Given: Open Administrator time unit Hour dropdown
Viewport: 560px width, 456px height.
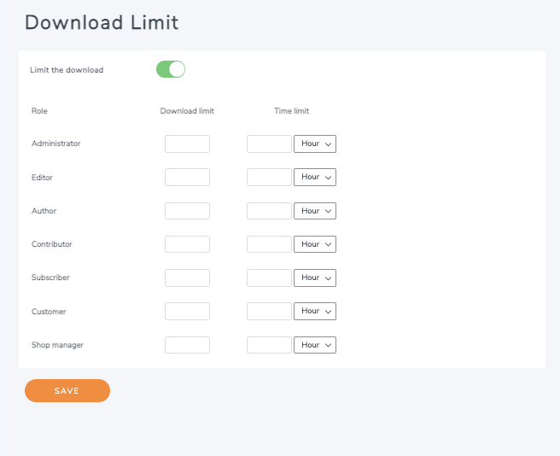Looking at the screenshot, I should click(315, 143).
